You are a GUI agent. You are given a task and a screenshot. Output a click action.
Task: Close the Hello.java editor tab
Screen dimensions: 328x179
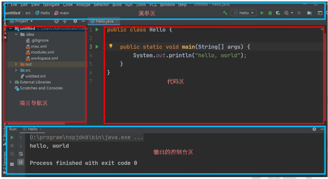point(116,21)
